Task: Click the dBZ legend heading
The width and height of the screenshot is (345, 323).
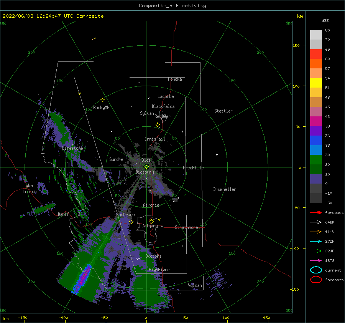Action: [x=325, y=20]
